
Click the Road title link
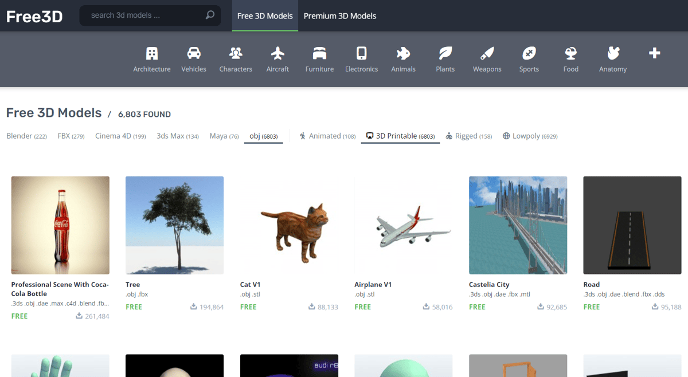(x=592, y=284)
